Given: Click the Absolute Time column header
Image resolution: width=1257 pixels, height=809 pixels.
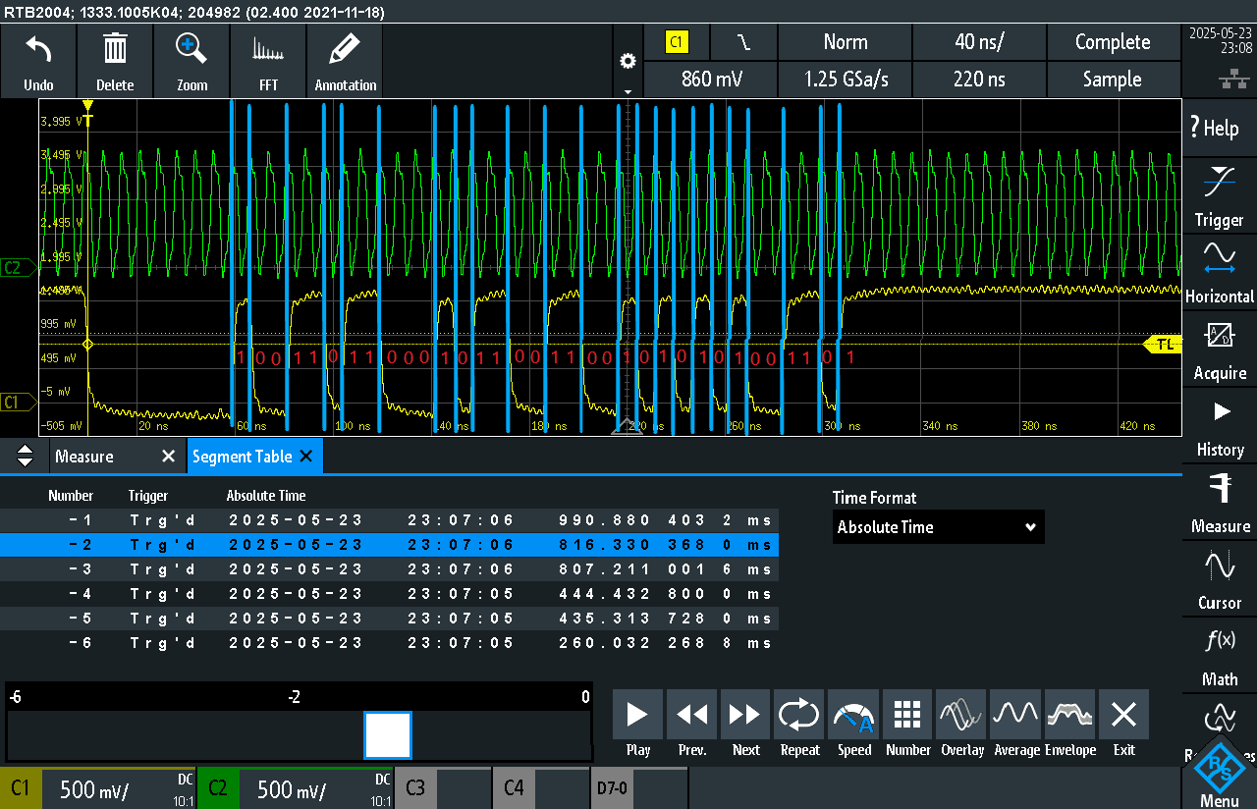Looking at the screenshot, I should click(266, 496).
